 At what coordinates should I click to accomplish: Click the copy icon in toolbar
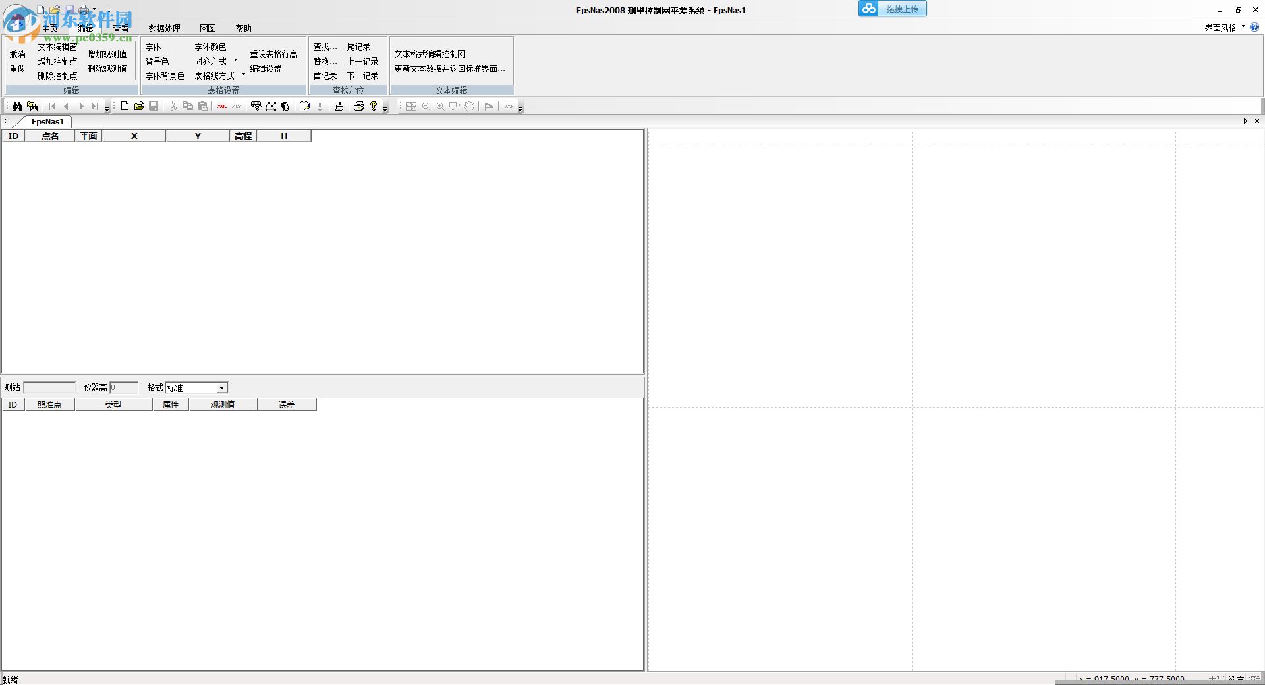(188, 106)
